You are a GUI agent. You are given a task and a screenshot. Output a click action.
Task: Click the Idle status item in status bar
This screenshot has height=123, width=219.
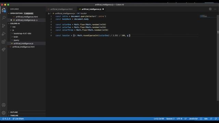click(206, 119)
